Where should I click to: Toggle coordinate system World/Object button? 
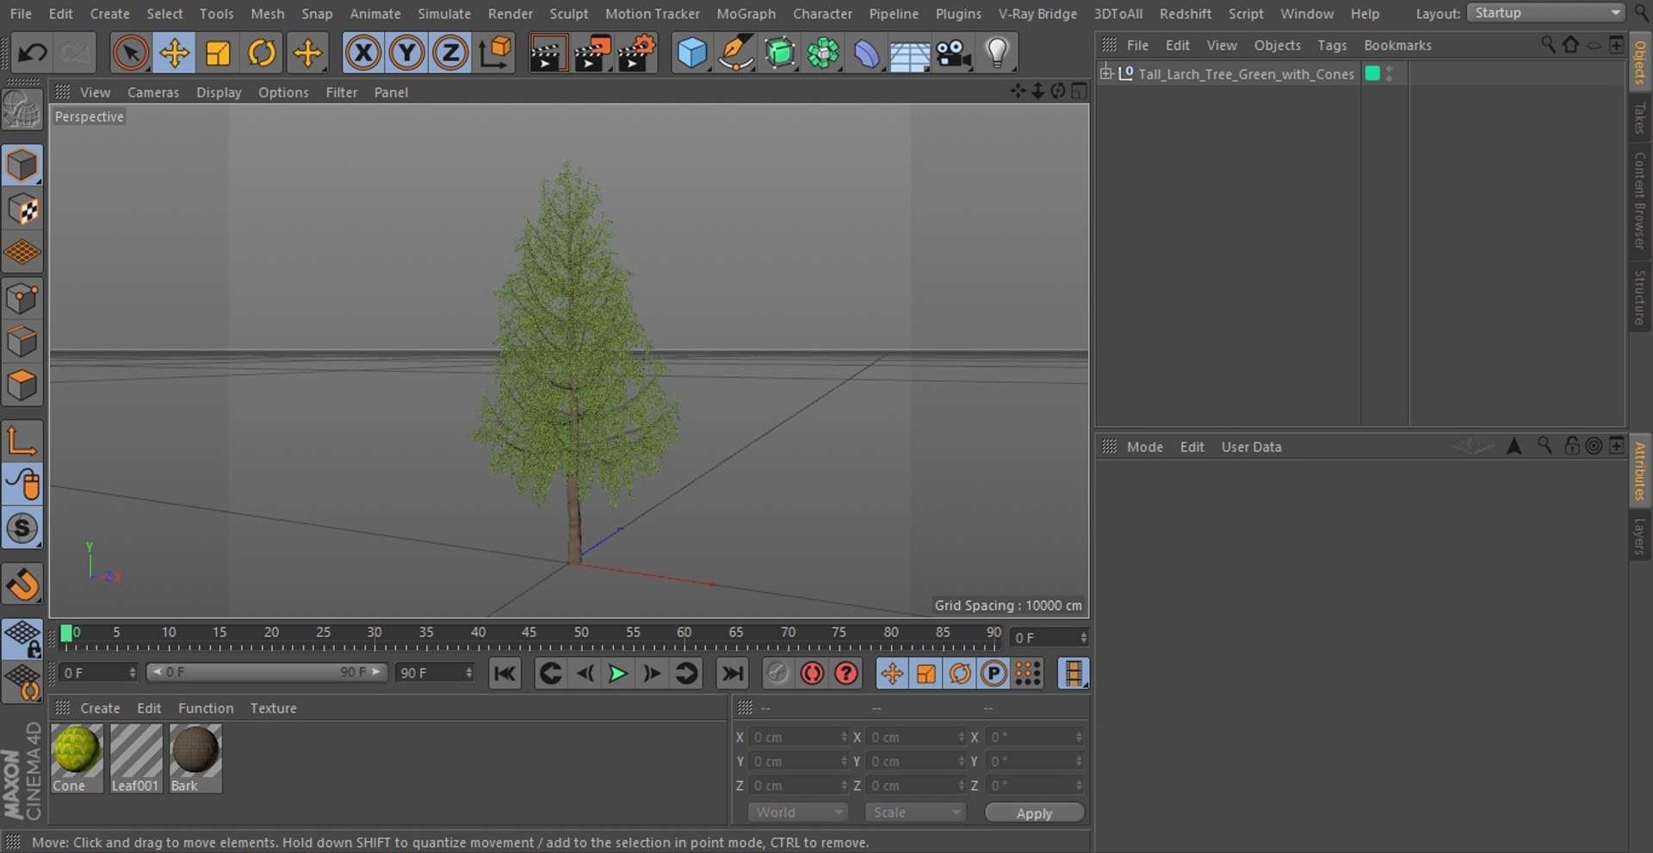tap(495, 53)
